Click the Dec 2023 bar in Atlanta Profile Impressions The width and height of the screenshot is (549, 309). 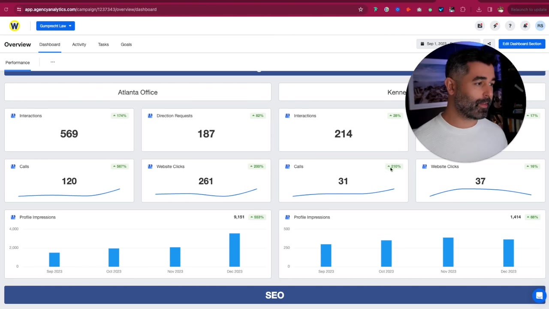click(234, 250)
